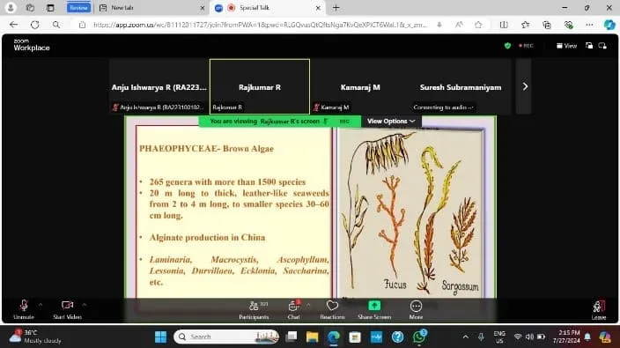620x348 pixels.
Task: Leave the Zoom meeting
Action: (x=599, y=309)
